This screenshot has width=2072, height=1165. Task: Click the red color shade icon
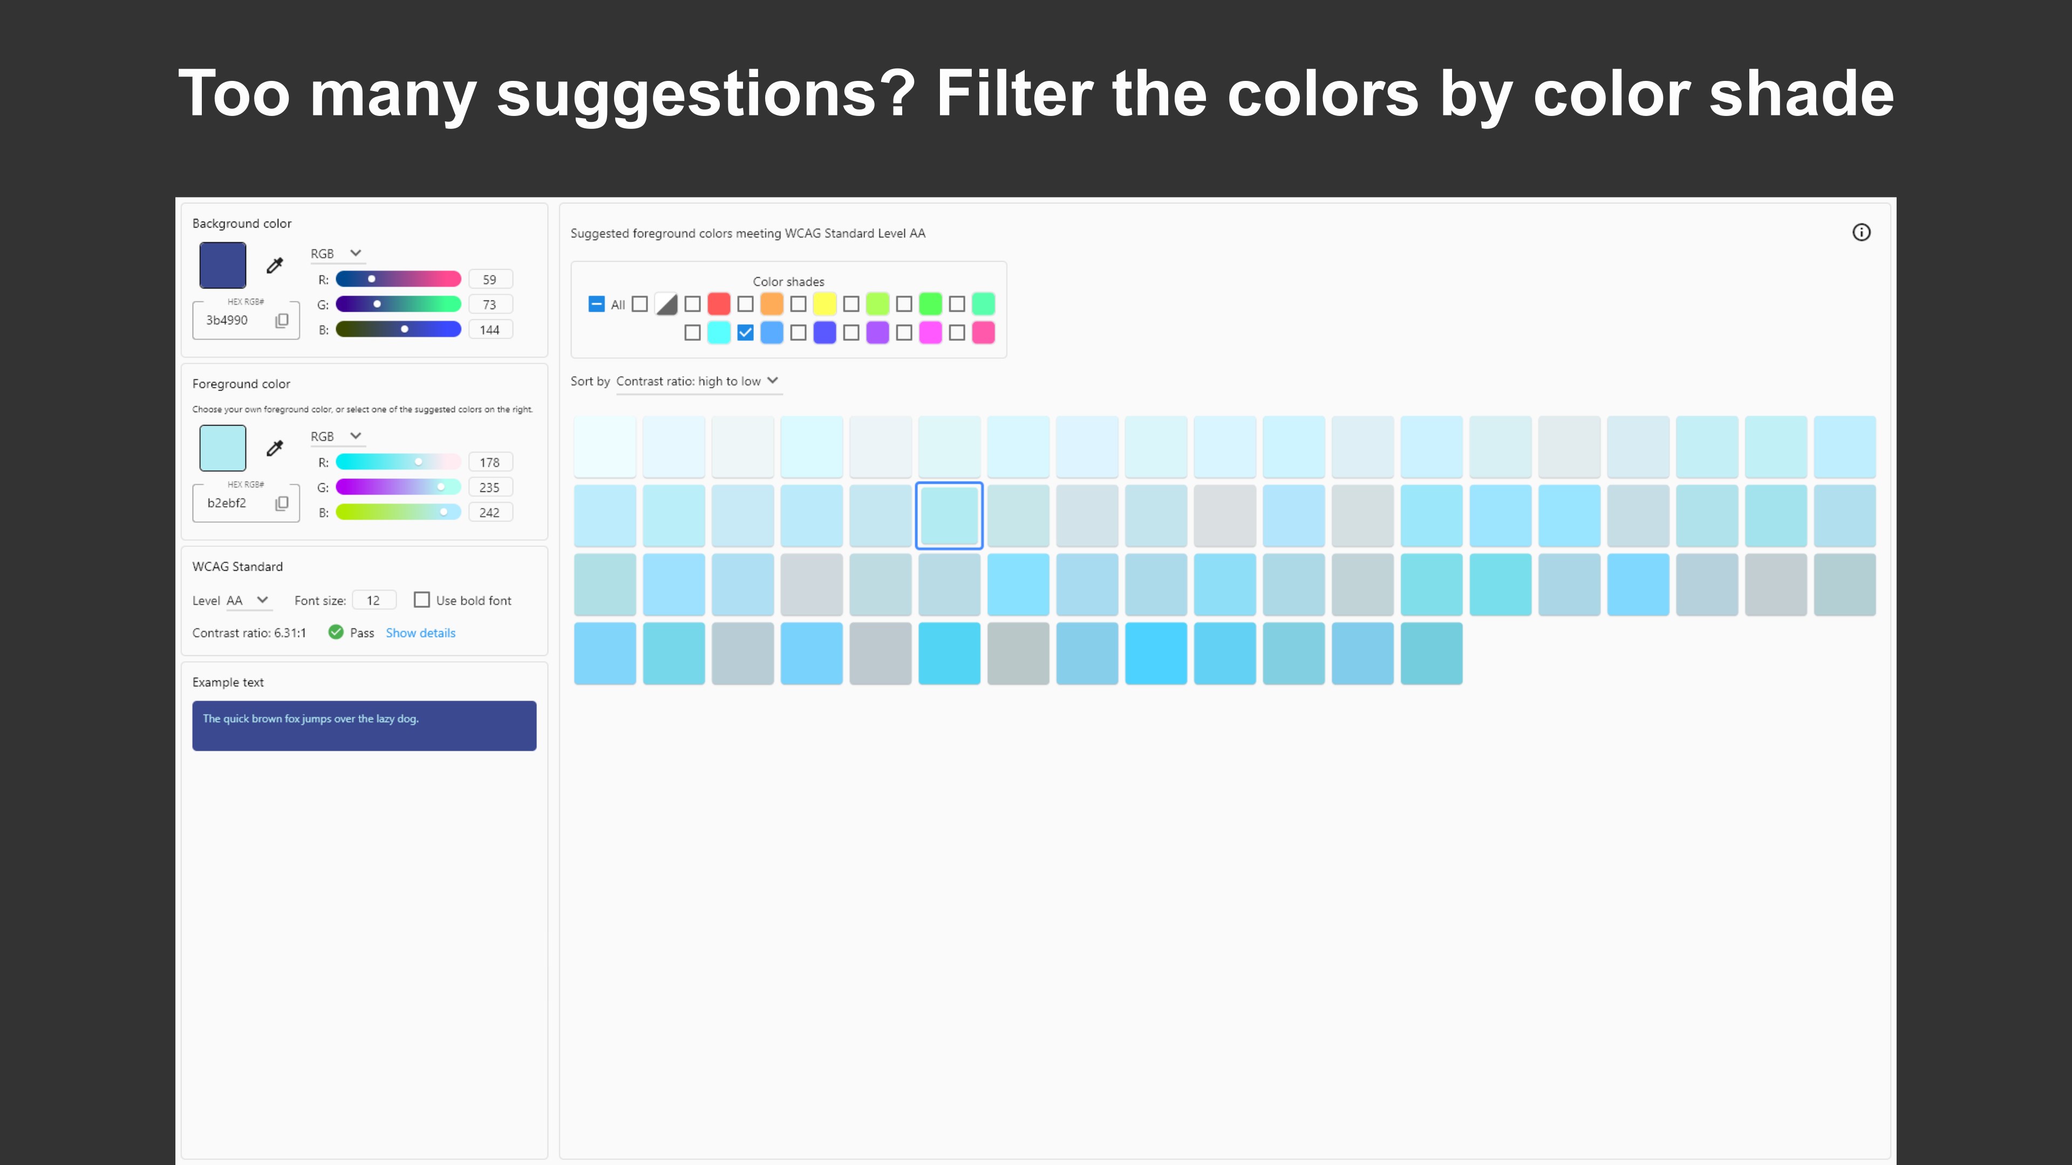(719, 304)
